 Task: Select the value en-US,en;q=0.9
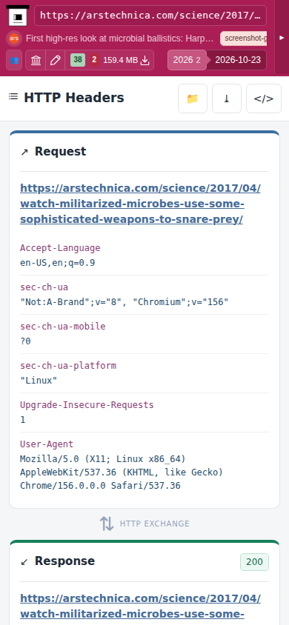(x=57, y=263)
